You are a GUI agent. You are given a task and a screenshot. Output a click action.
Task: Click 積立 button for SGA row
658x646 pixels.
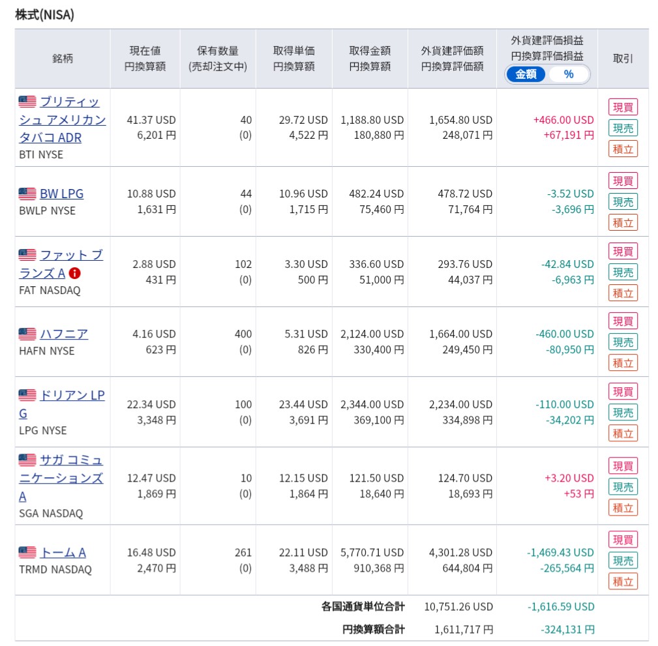coord(623,508)
